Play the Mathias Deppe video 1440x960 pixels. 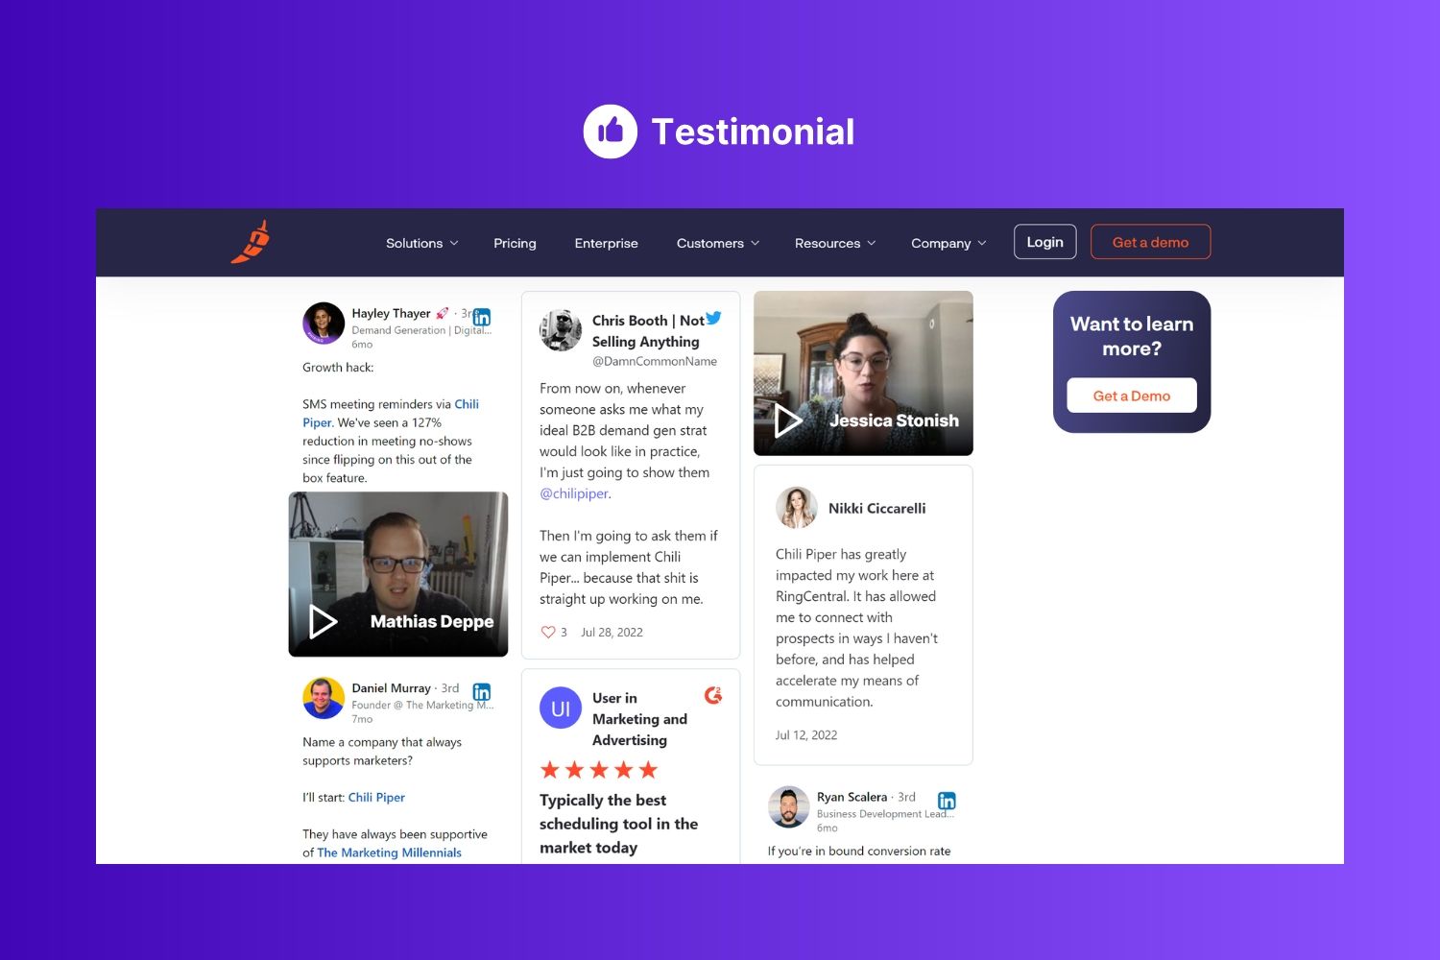[x=324, y=622]
